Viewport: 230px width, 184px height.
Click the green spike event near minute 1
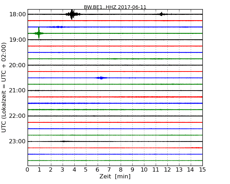pyautogui.click(x=39, y=33)
